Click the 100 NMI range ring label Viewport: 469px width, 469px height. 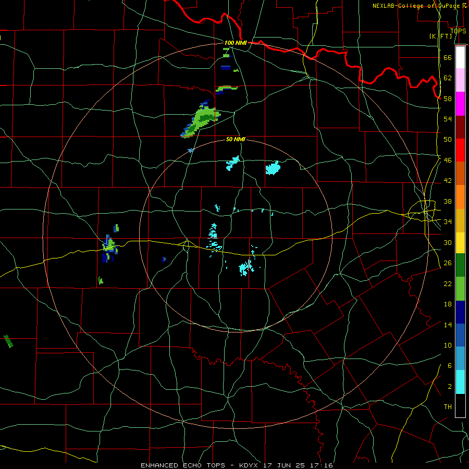pyautogui.click(x=236, y=43)
